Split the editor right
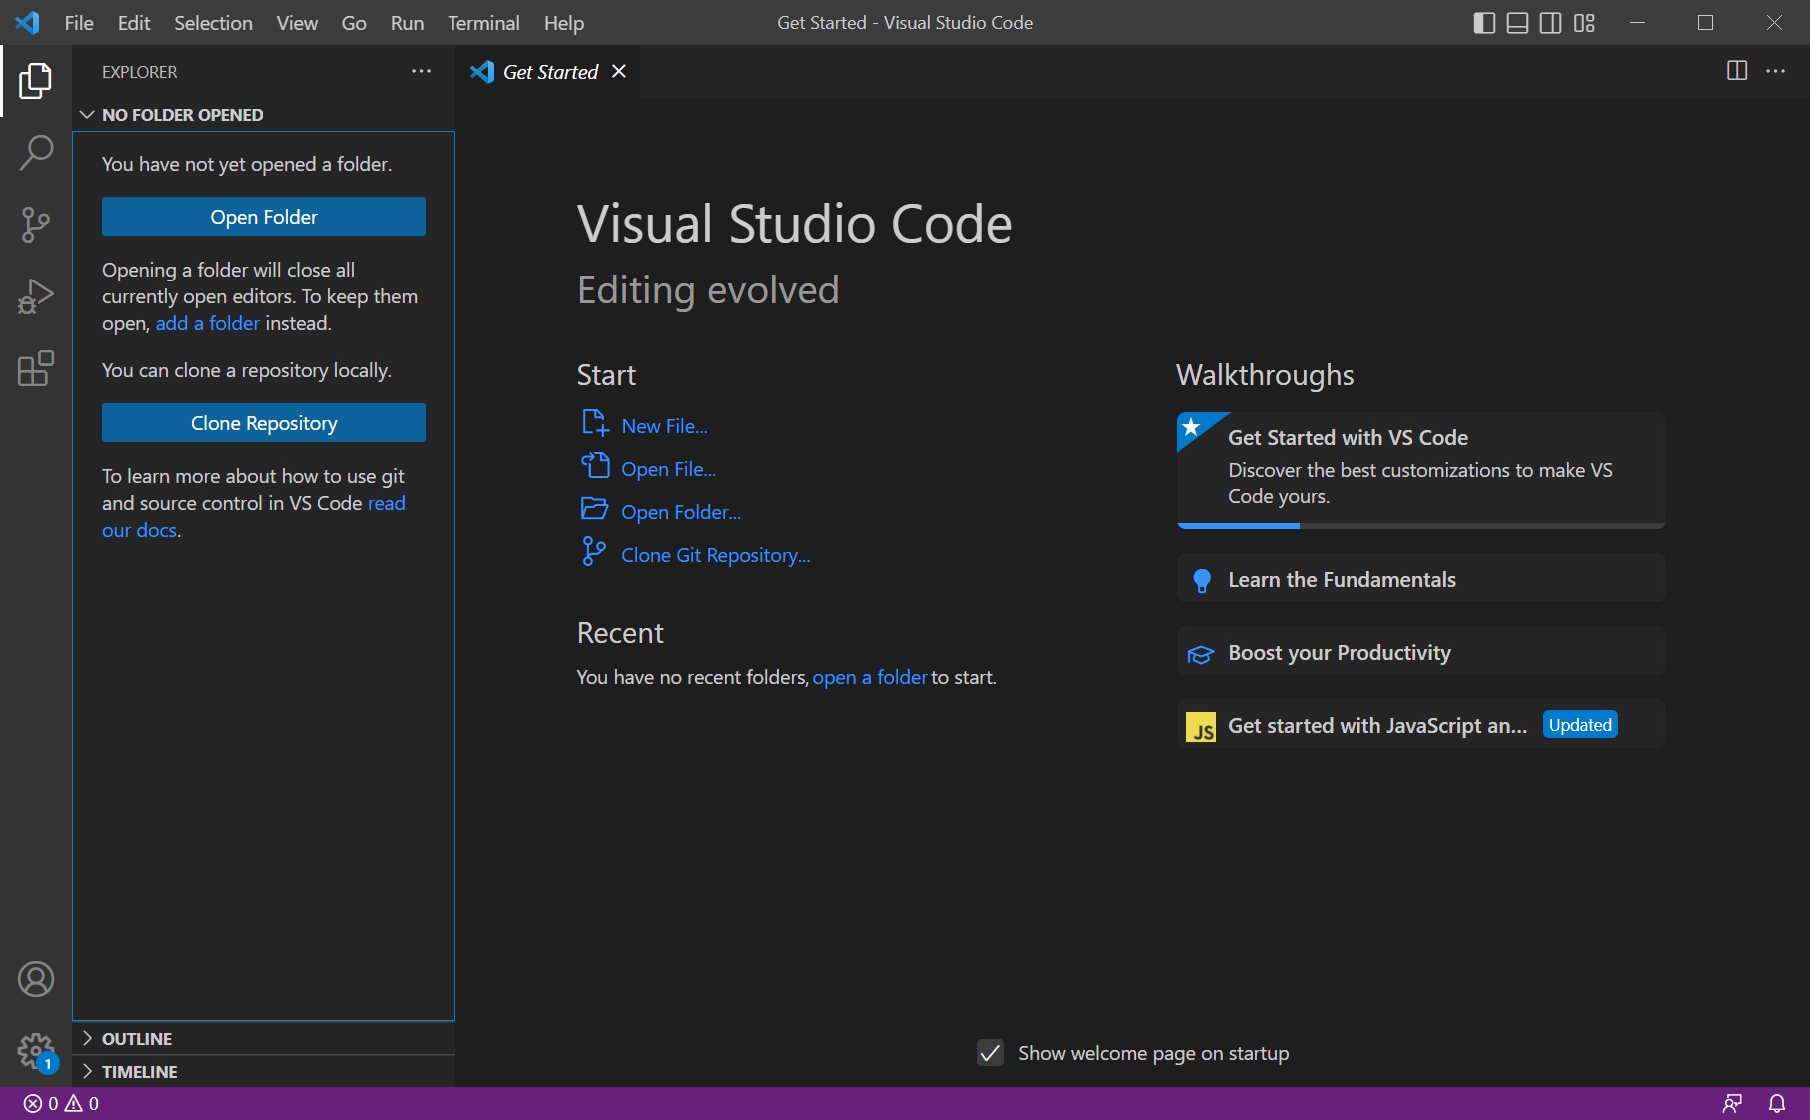 tap(1737, 71)
